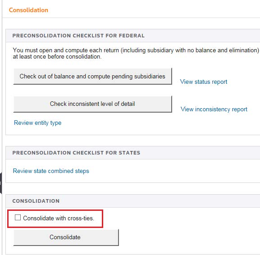This screenshot has width=260, height=255.
Task: Open Review state combined steps link
Action: [x=51, y=171]
